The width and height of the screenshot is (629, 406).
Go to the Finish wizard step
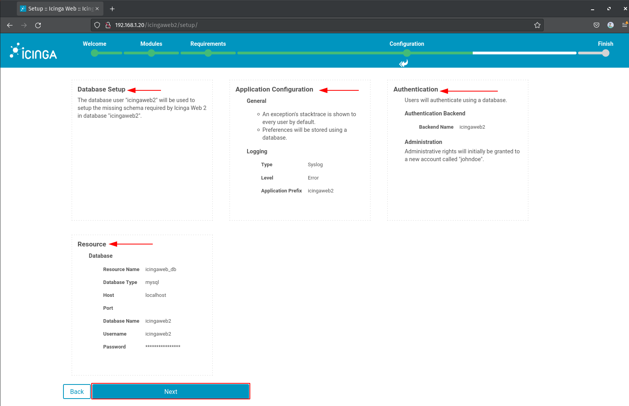[606, 44]
